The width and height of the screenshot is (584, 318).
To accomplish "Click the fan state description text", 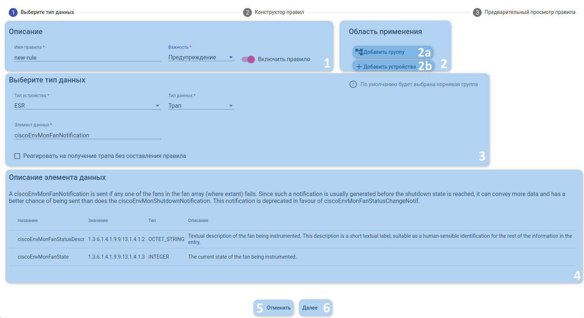I will [242, 257].
